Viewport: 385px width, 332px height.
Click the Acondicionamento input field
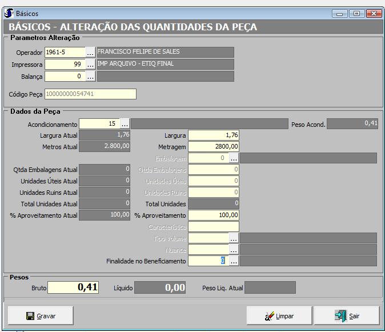click(99, 124)
